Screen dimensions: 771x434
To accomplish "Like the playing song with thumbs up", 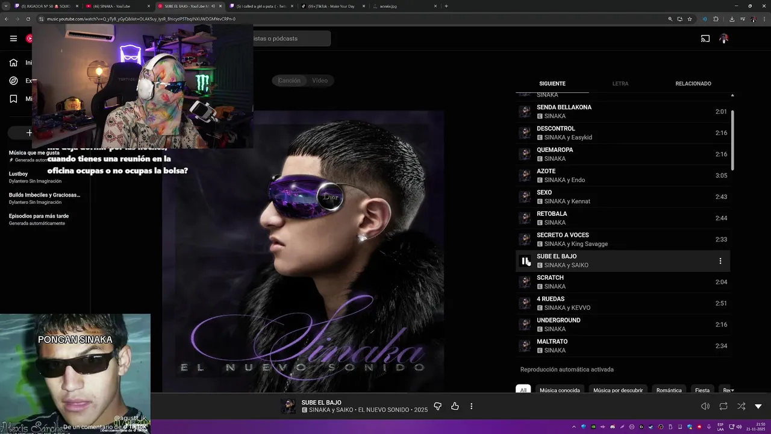I will coord(455,406).
